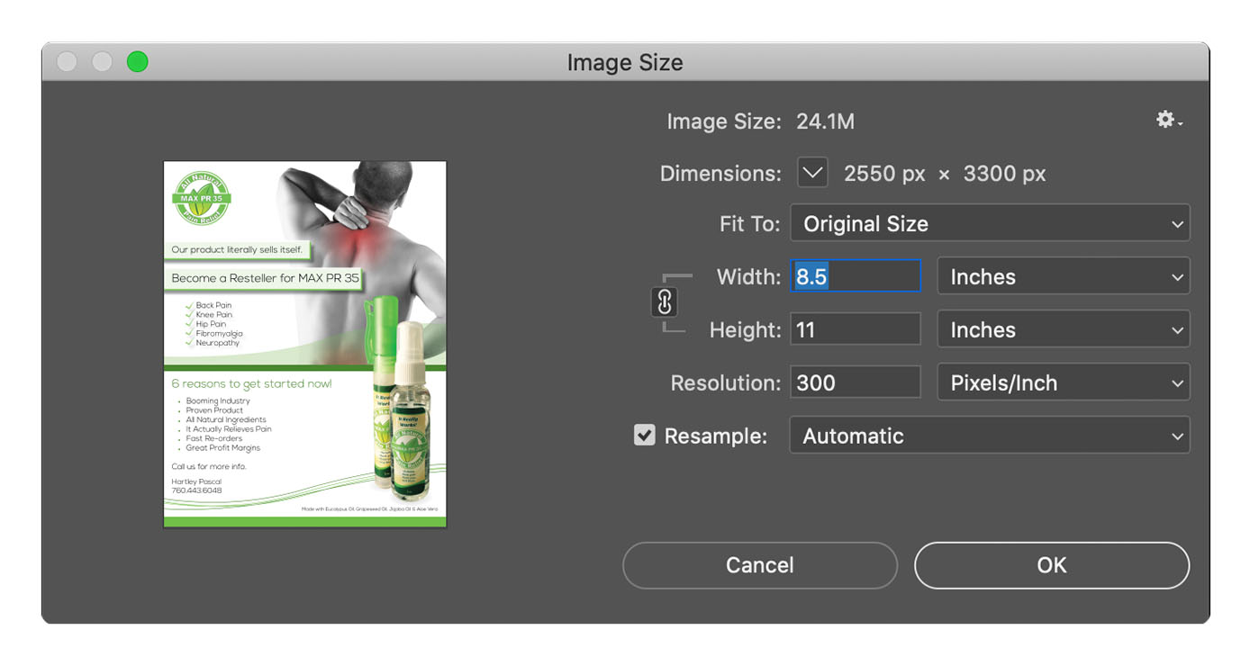Viewport: 1259px width, 666px height.
Task: Click the Resample label text
Action: pos(715,436)
